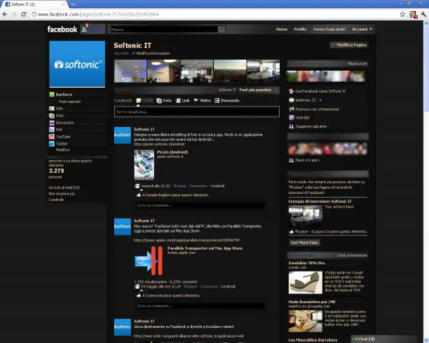The width and height of the screenshot is (429, 343).
Task: Click Commenta on the PicsIn post
Action: (198, 186)
